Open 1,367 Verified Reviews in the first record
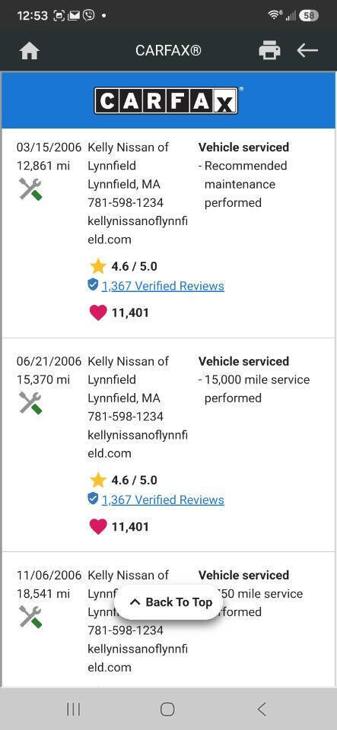Image resolution: width=337 pixels, height=730 pixels. tap(163, 286)
